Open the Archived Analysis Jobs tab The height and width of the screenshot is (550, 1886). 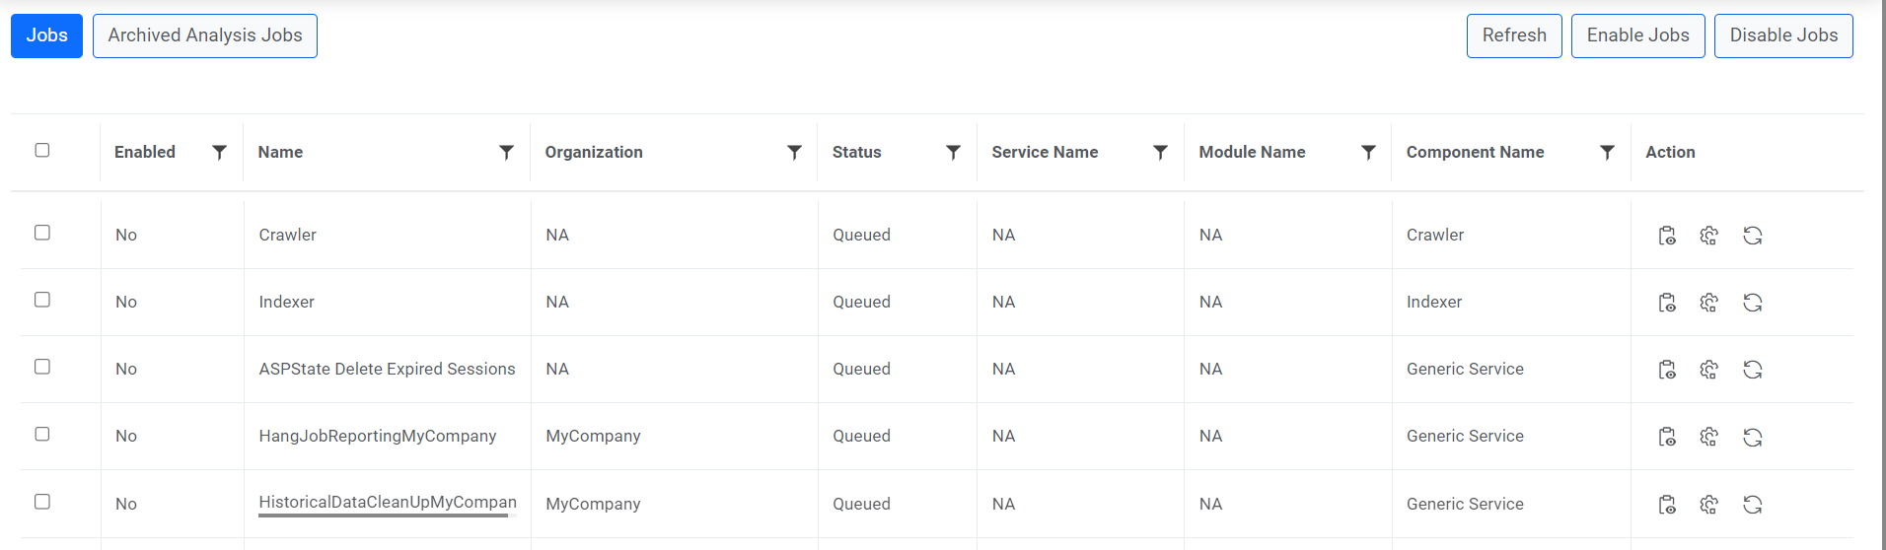pos(205,35)
